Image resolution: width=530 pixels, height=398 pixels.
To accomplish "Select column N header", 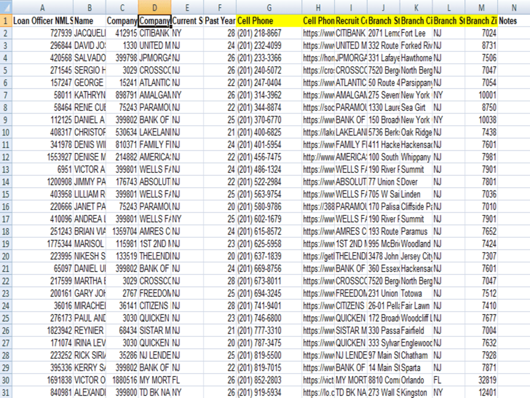I will coord(514,7).
